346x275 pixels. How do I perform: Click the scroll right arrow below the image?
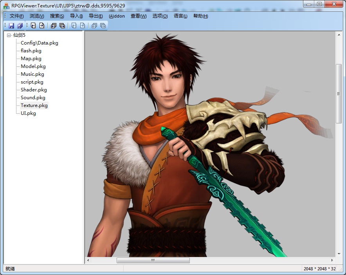(x=332, y=260)
